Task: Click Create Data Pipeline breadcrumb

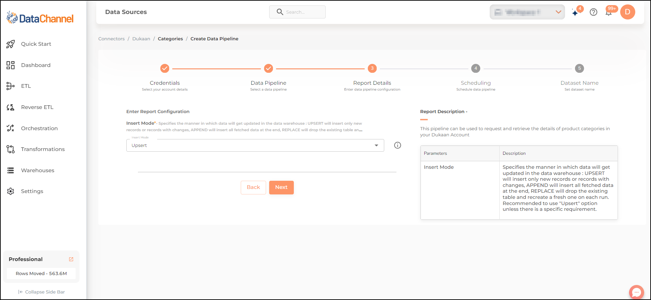Action: (214, 39)
